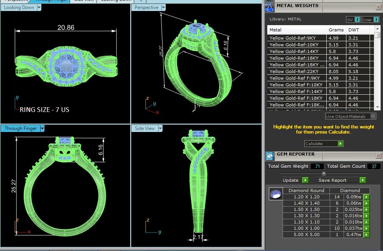
Task: Click the Gem Reporter panel icon
Action: pyautogui.click(x=270, y=156)
